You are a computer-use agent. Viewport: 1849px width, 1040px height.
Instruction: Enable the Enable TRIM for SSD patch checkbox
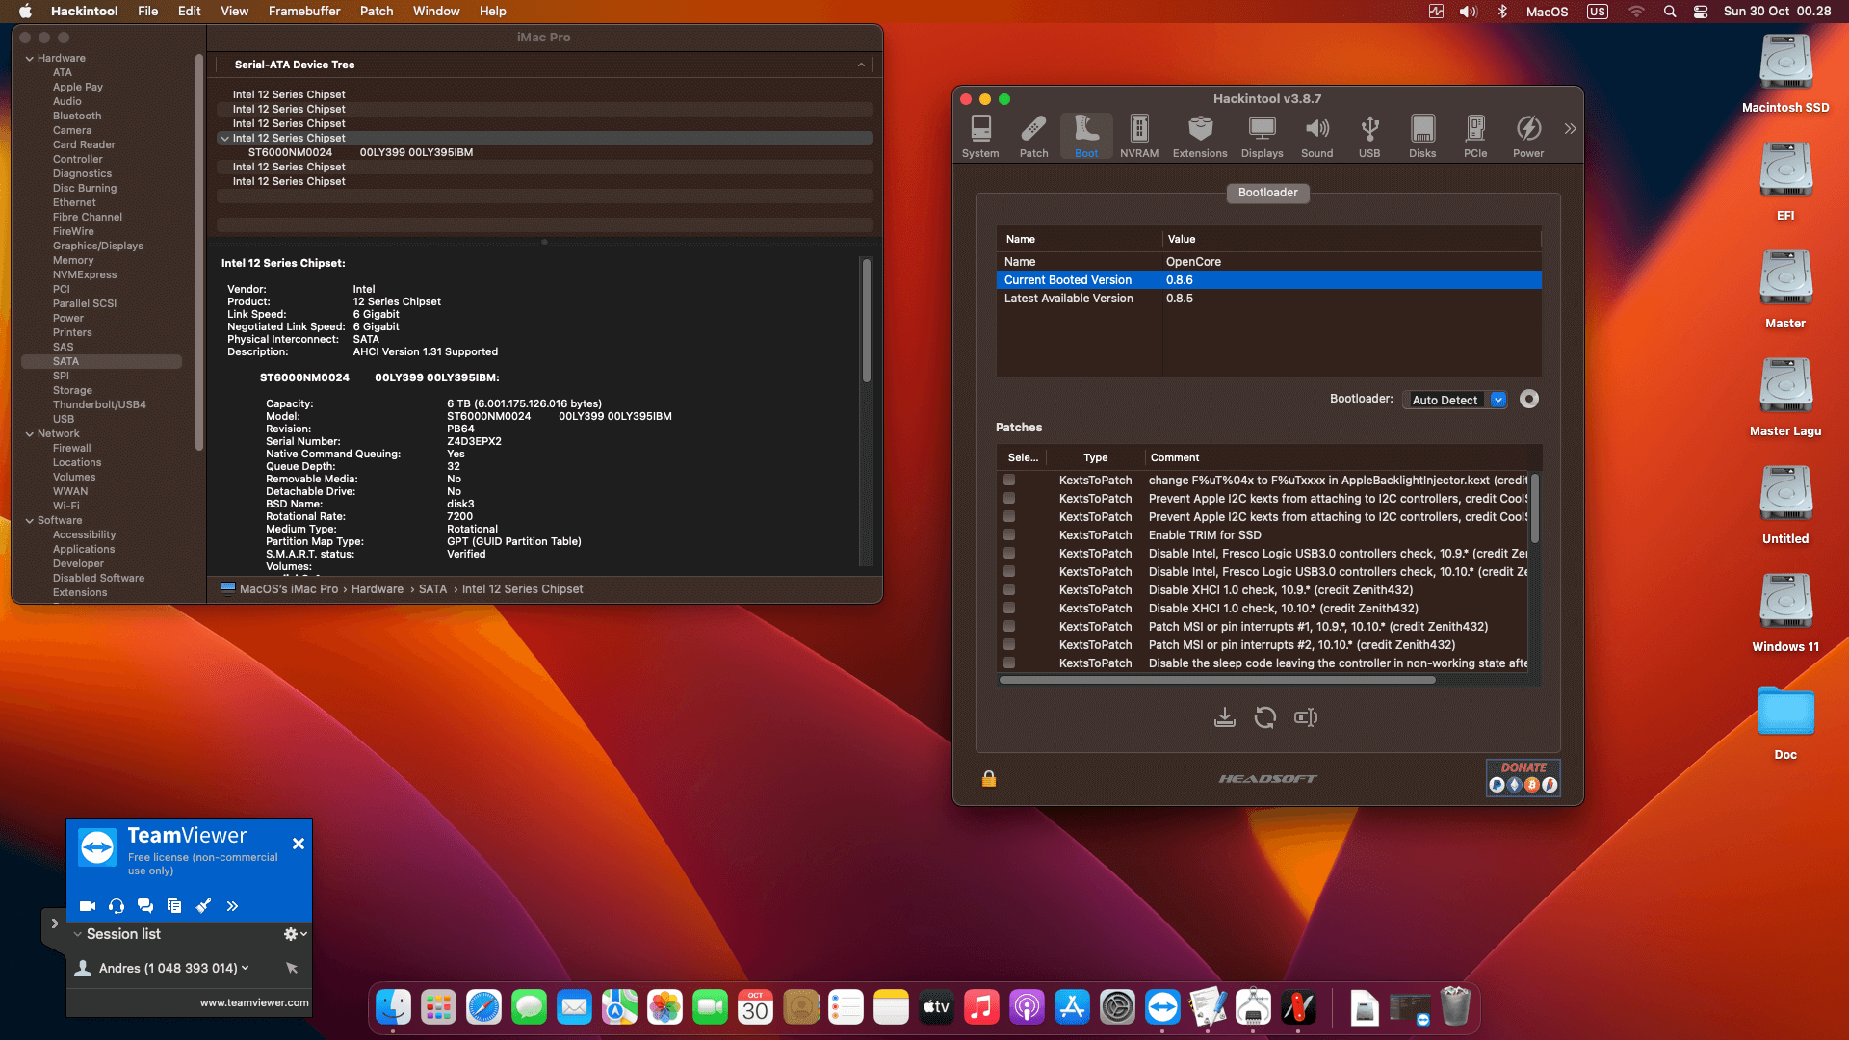coord(1009,535)
